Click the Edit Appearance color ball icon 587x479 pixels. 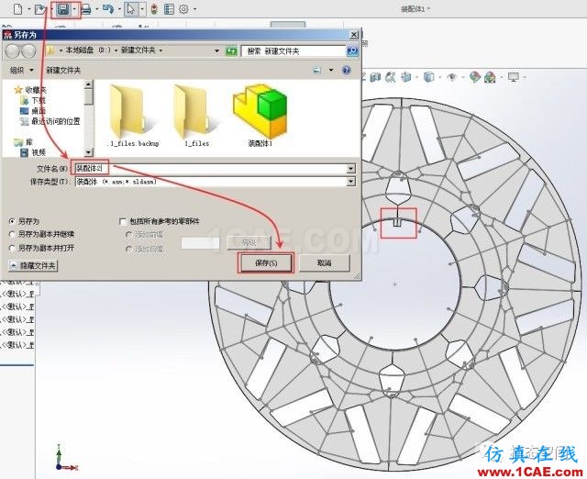point(475,77)
